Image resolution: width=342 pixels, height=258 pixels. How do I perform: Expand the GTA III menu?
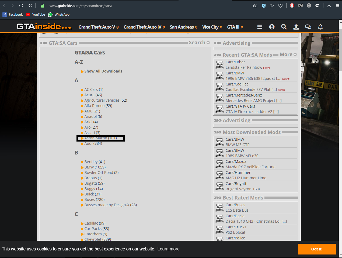point(235,27)
